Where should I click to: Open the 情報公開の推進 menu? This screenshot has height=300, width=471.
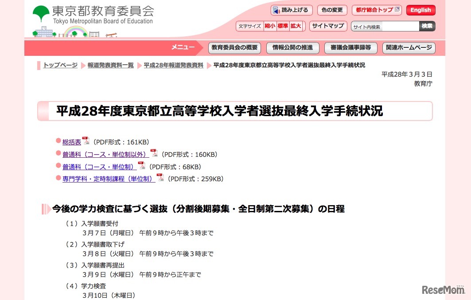292,48
